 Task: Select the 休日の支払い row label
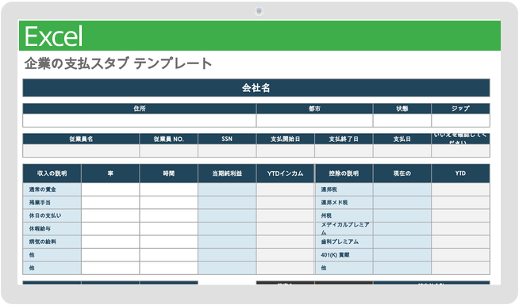(45, 215)
